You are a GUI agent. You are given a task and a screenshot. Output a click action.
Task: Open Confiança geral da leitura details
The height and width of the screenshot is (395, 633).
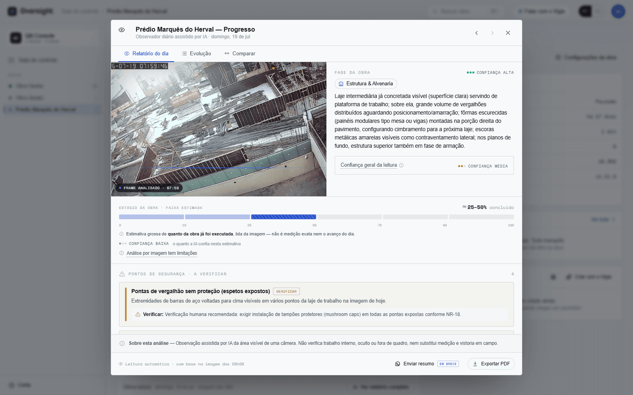(x=369, y=165)
